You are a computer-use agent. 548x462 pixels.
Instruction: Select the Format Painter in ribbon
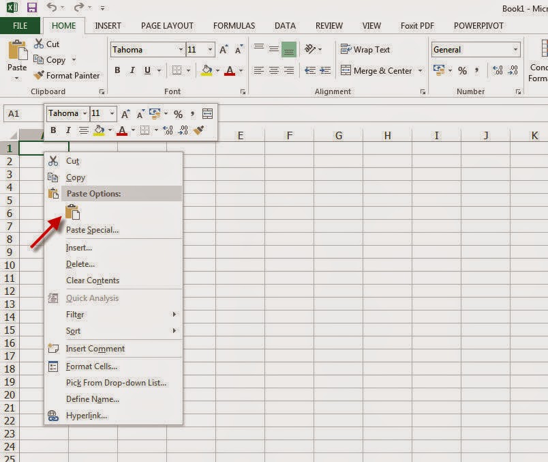click(66, 75)
